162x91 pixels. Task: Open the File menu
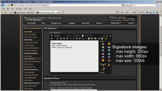click(4, 9)
